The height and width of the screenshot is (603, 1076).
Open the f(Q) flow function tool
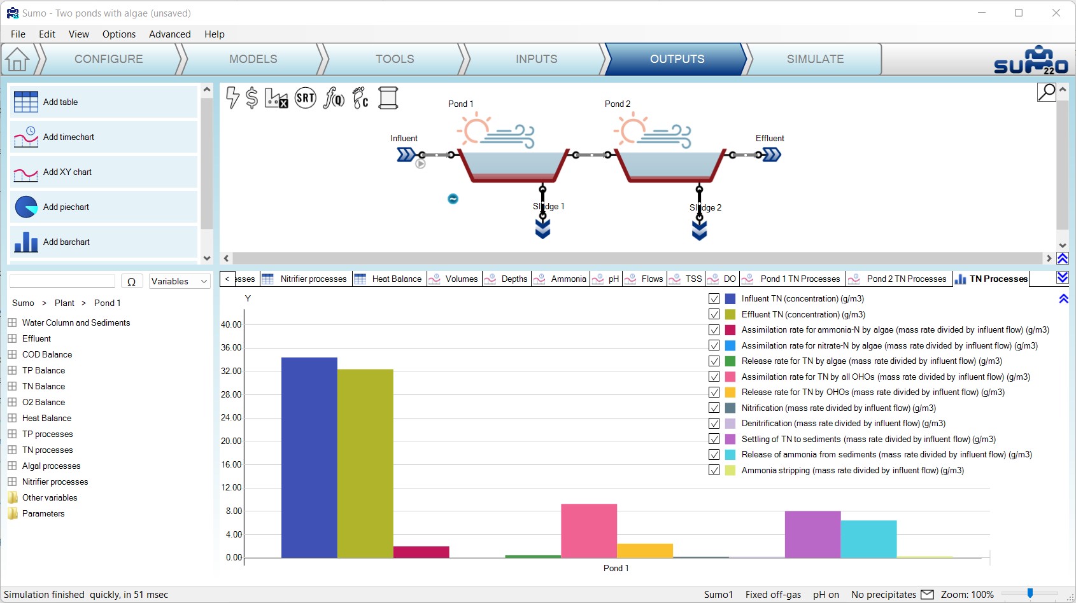pyautogui.click(x=334, y=98)
